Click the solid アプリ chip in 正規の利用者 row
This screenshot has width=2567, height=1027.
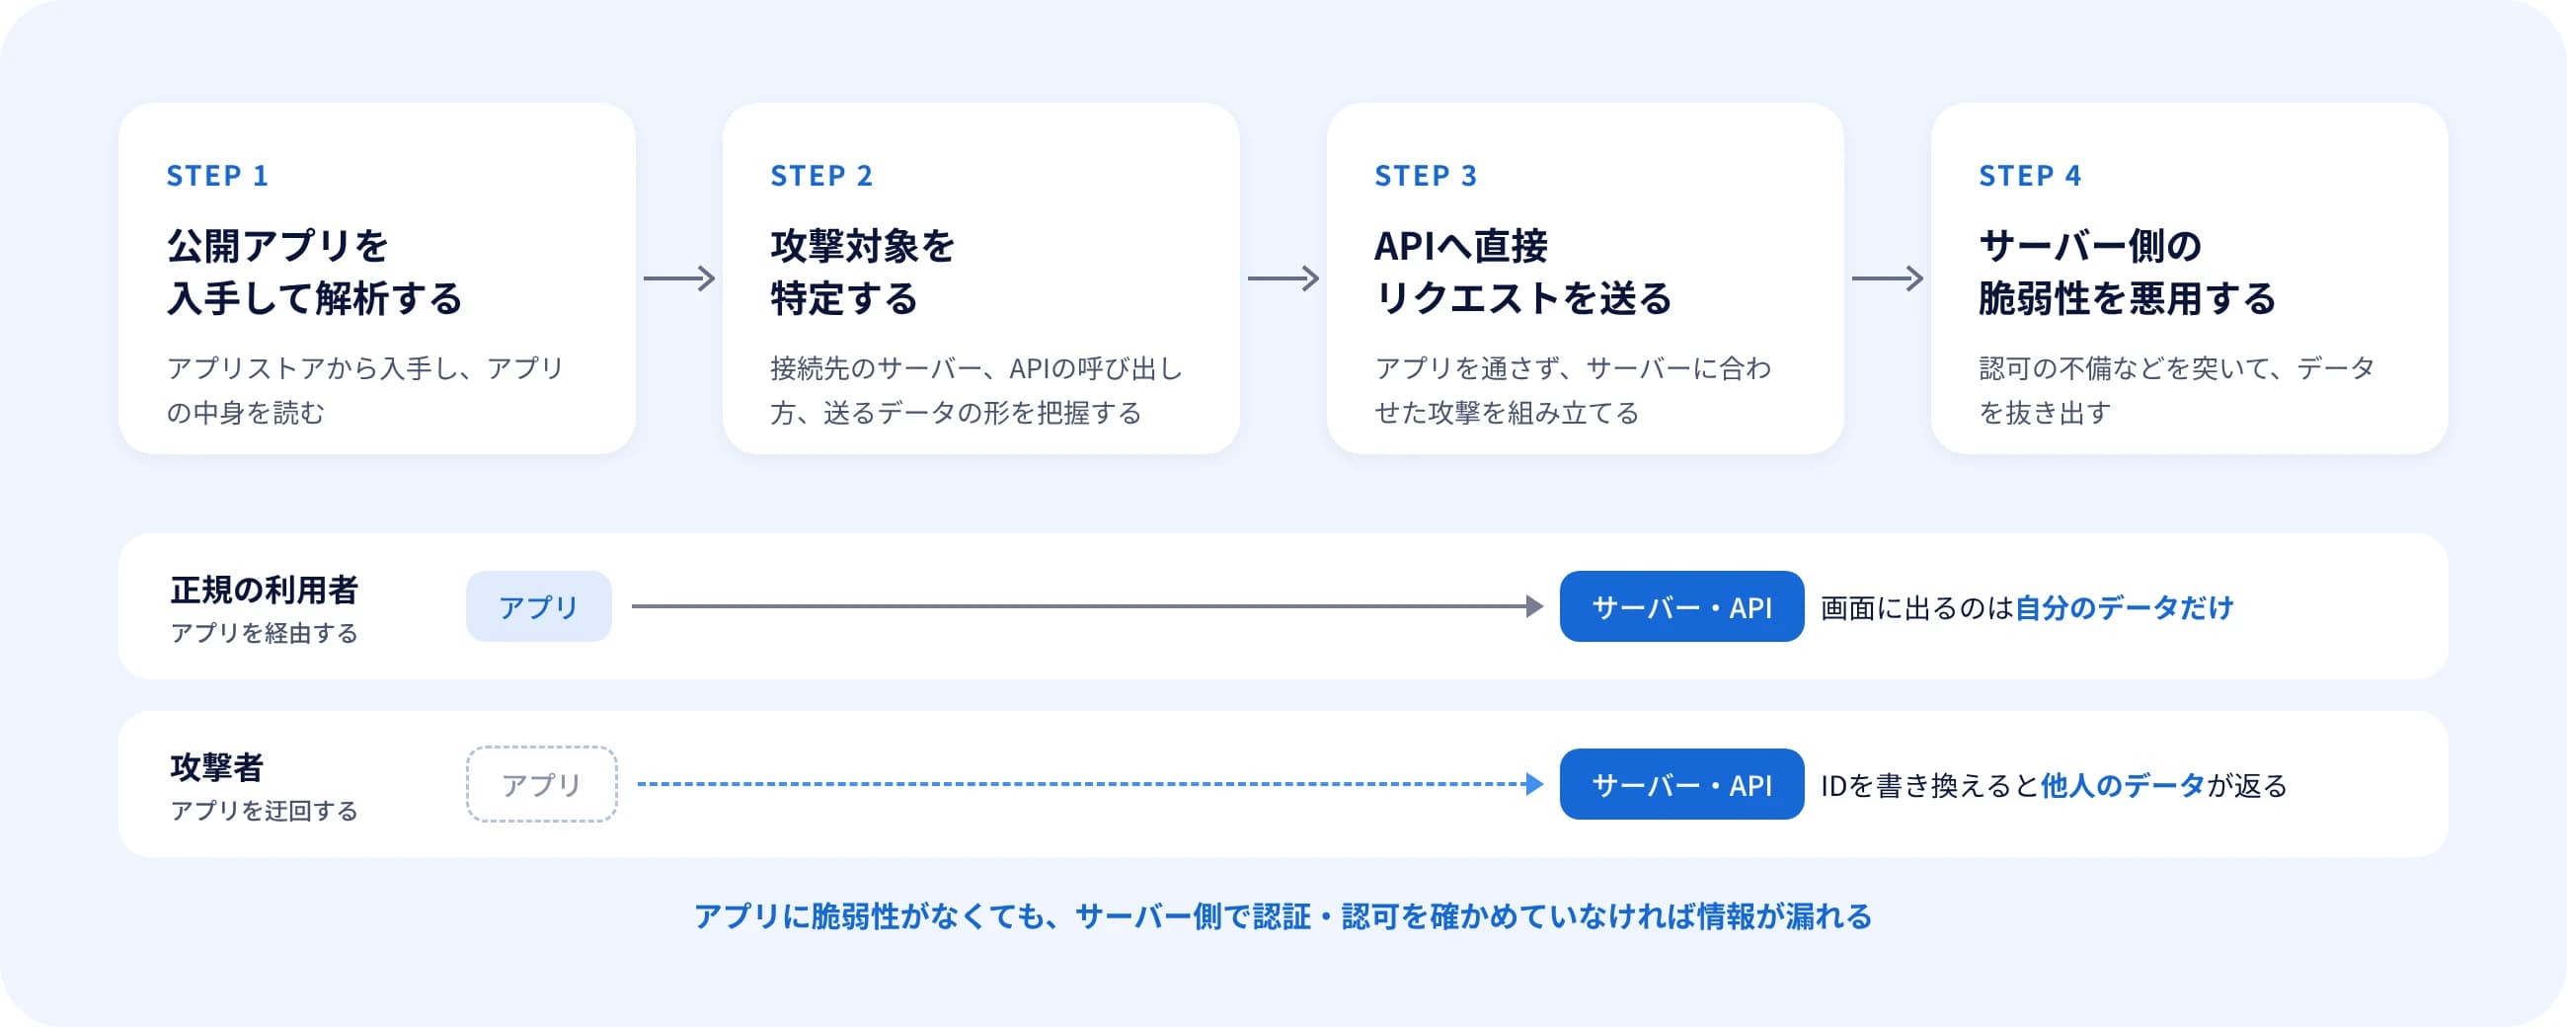click(539, 606)
